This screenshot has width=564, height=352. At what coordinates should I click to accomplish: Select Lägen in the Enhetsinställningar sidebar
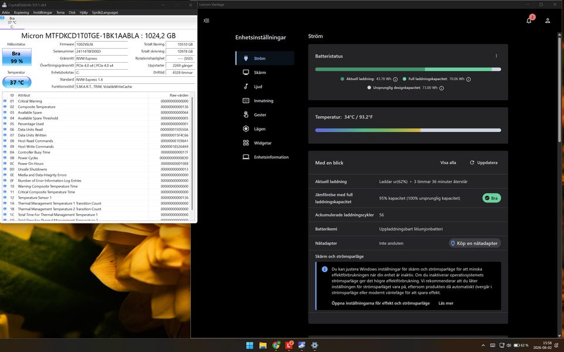tap(265, 128)
